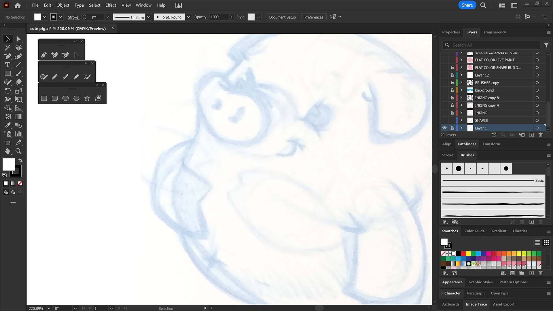Pick the black swatch in Swatches panel

pos(458,253)
